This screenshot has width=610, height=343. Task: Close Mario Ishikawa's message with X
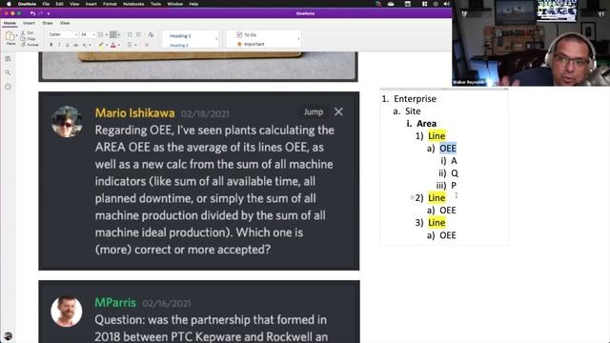point(338,112)
